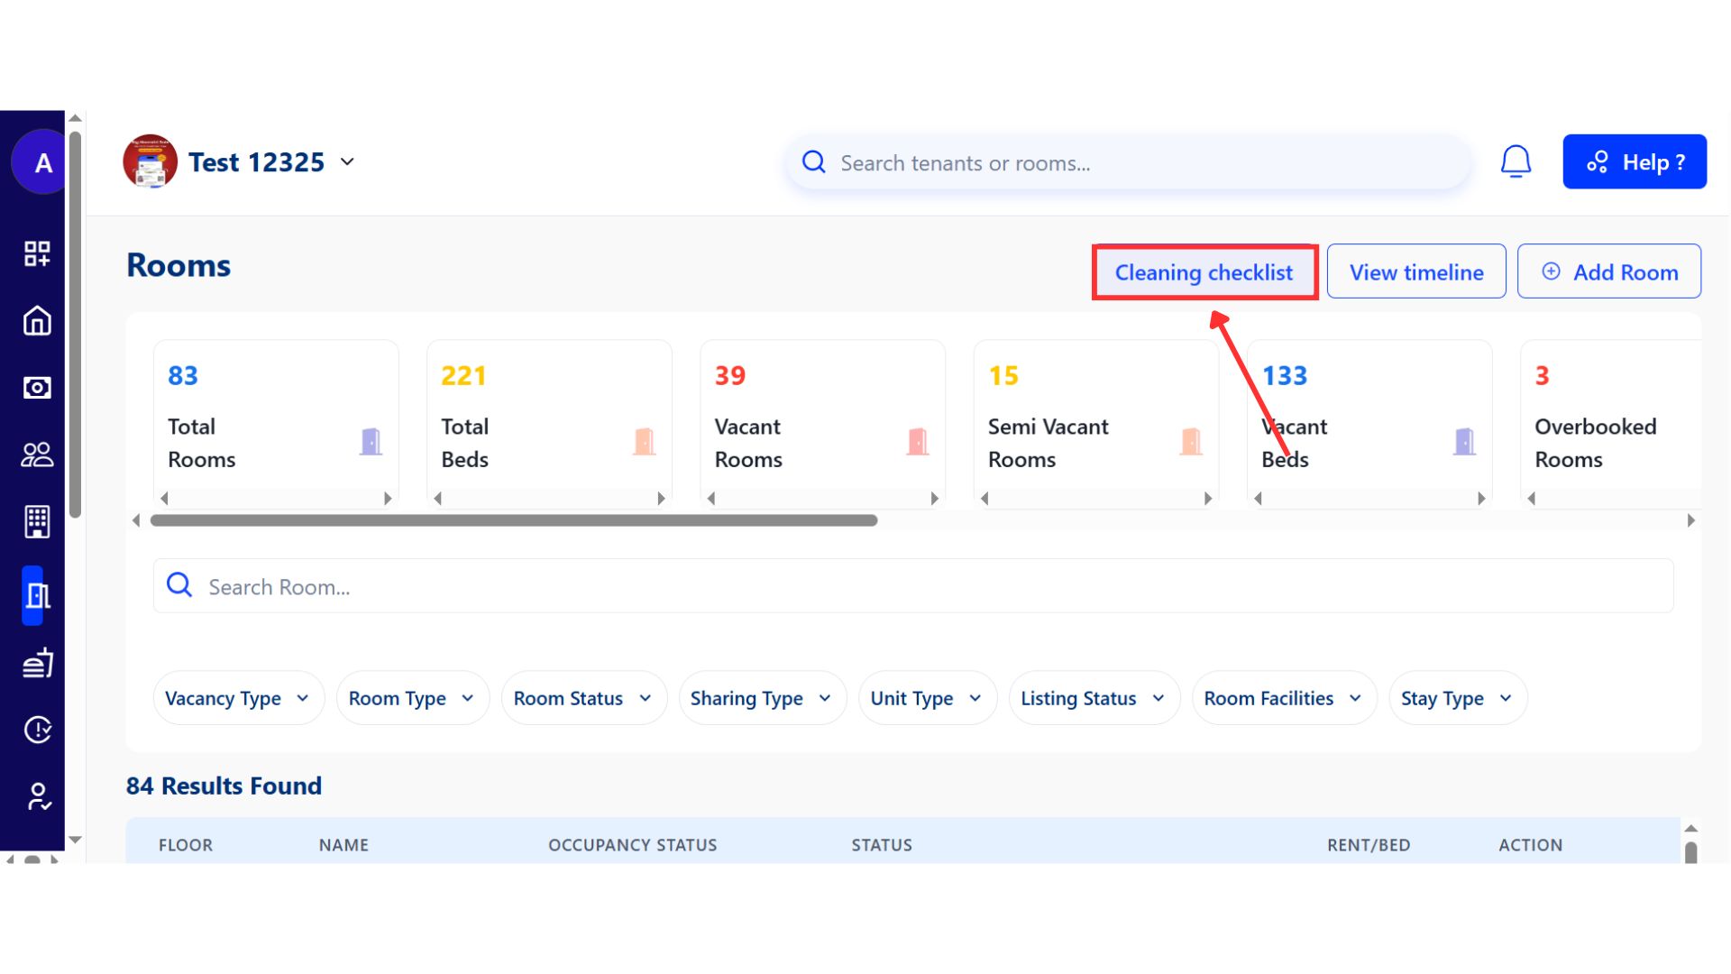This screenshot has width=1731, height=974.
Task: Expand the Sharing Type filter
Action: [x=761, y=698]
